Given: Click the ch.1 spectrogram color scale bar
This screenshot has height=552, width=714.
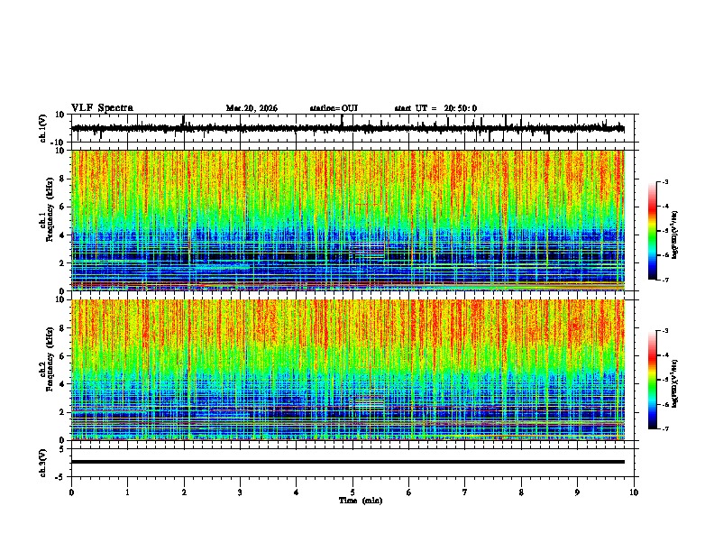Looking at the screenshot, I should tap(653, 231).
